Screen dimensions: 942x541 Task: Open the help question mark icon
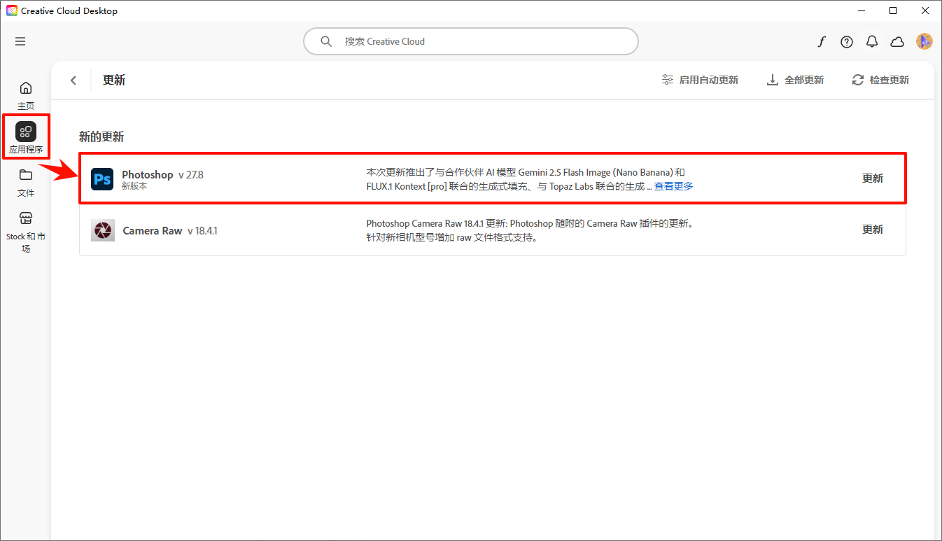coord(847,42)
